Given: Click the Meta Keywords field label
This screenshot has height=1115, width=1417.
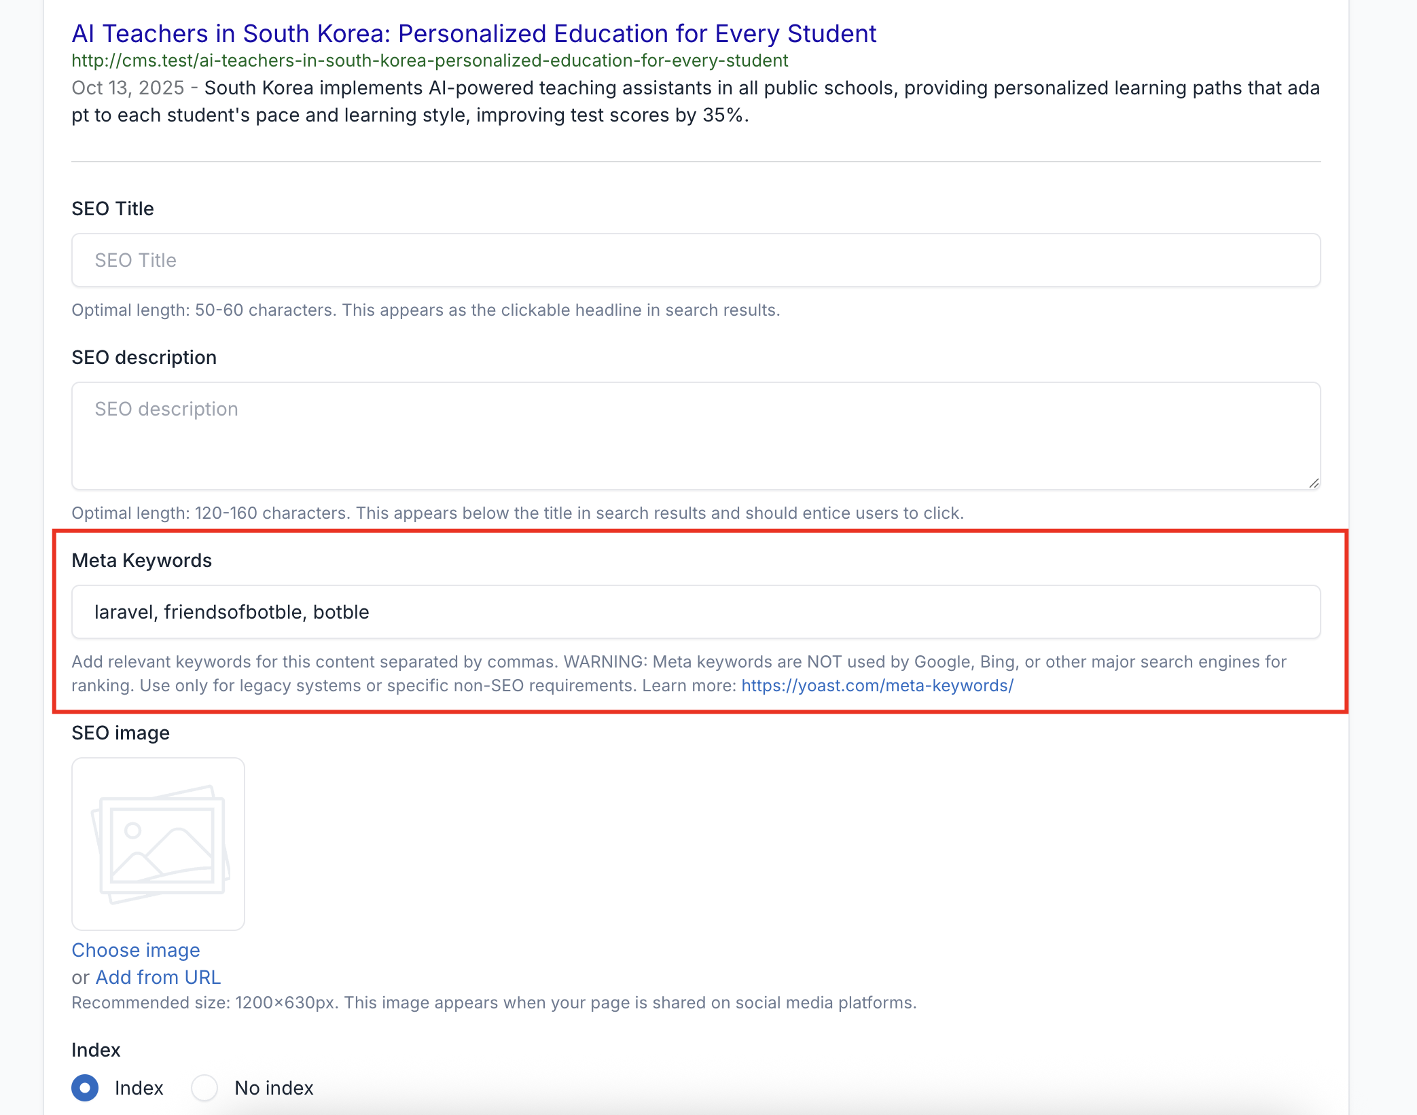Looking at the screenshot, I should (141, 560).
